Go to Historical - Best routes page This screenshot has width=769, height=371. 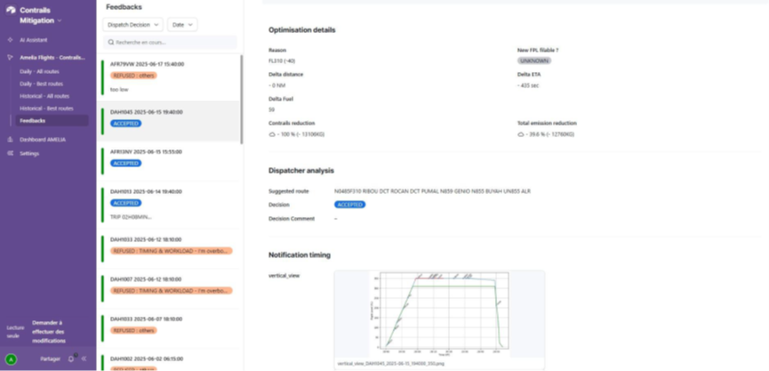click(47, 108)
